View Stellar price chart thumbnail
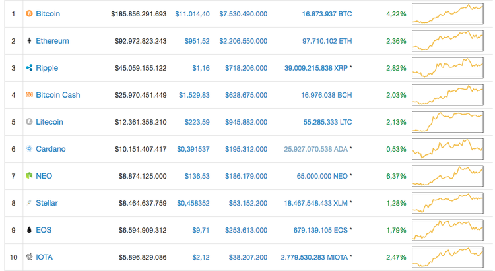Viewport: 495px width, 271px height. (x=447, y=203)
